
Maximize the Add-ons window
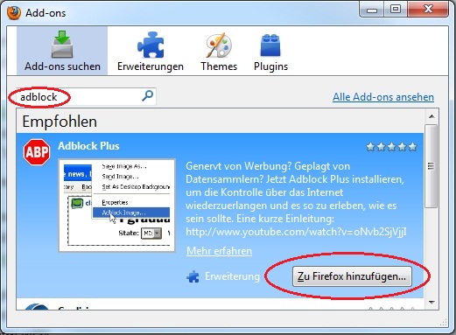396,10
